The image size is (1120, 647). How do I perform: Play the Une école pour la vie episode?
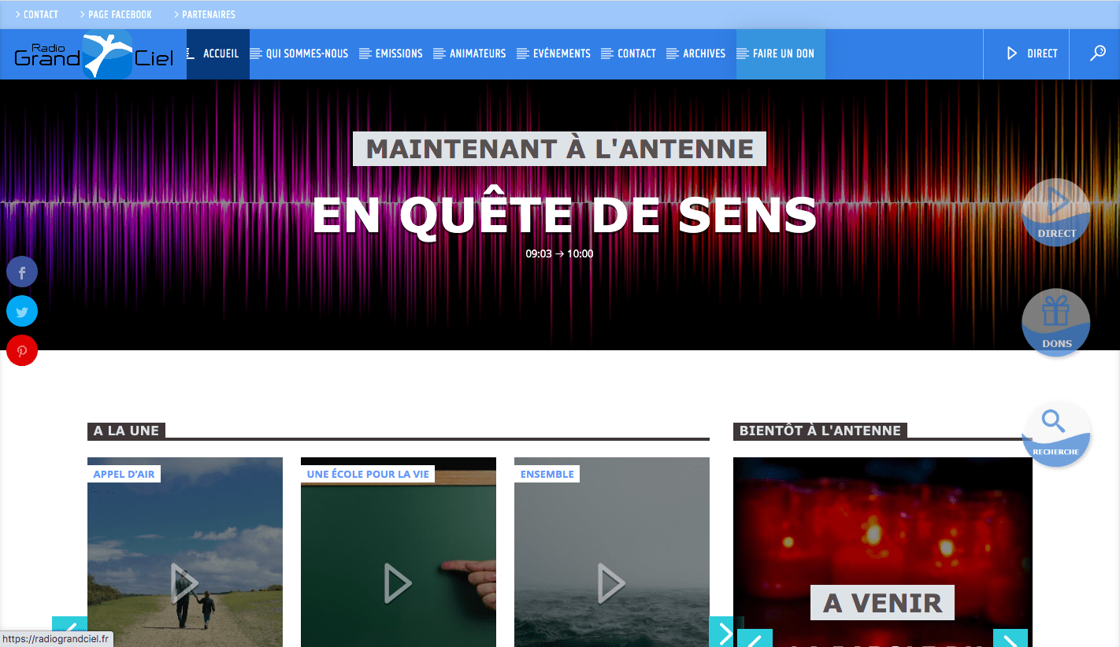pos(398,583)
